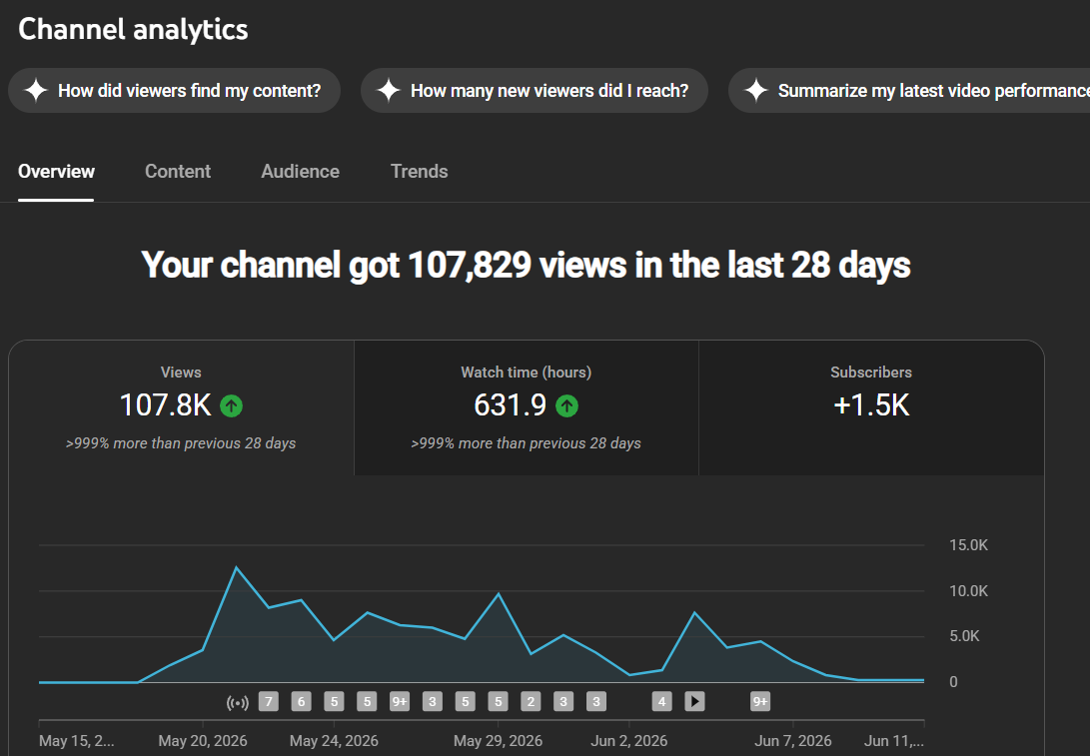This screenshot has width=1090, height=756.
Task: Click the live stream marker icon on timeline
Action: coord(237,702)
